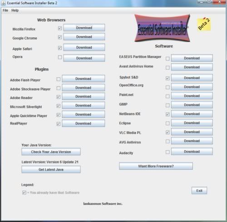Check the GIMP checkbox
The width and height of the screenshot is (227, 222).
(x=168, y=105)
